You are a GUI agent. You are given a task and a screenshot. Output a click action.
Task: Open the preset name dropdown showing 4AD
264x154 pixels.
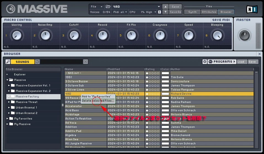(136, 7)
